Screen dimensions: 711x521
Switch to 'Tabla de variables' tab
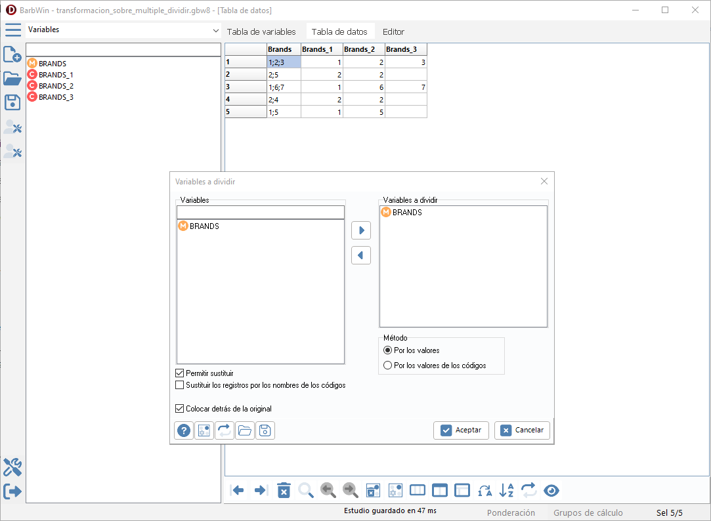pyautogui.click(x=261, y=31)
